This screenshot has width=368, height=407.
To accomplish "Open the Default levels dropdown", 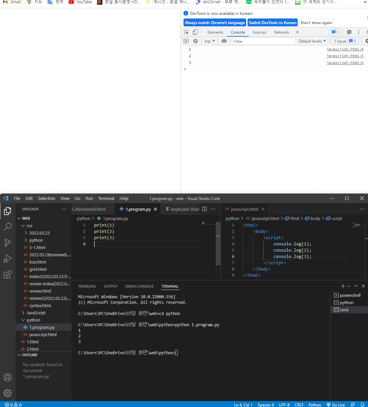I will click(312, 41).
